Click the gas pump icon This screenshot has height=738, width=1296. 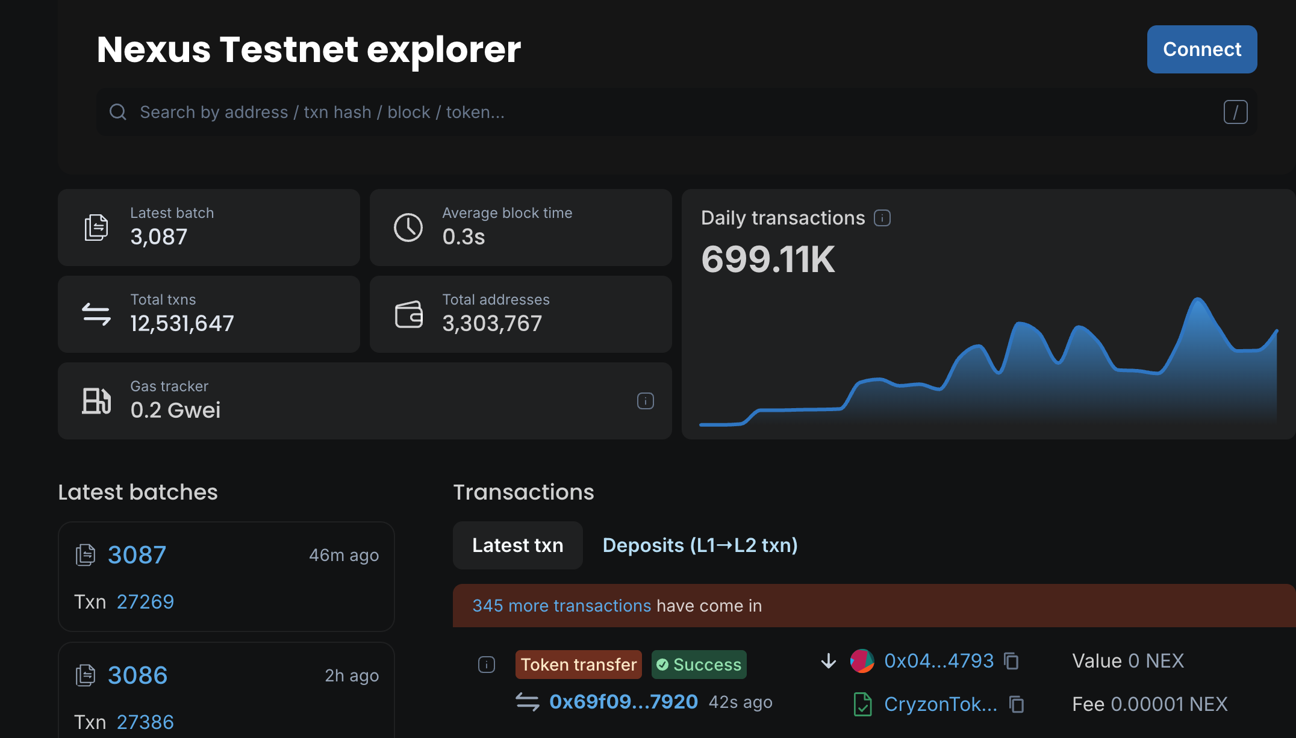(x=96, y=401)
